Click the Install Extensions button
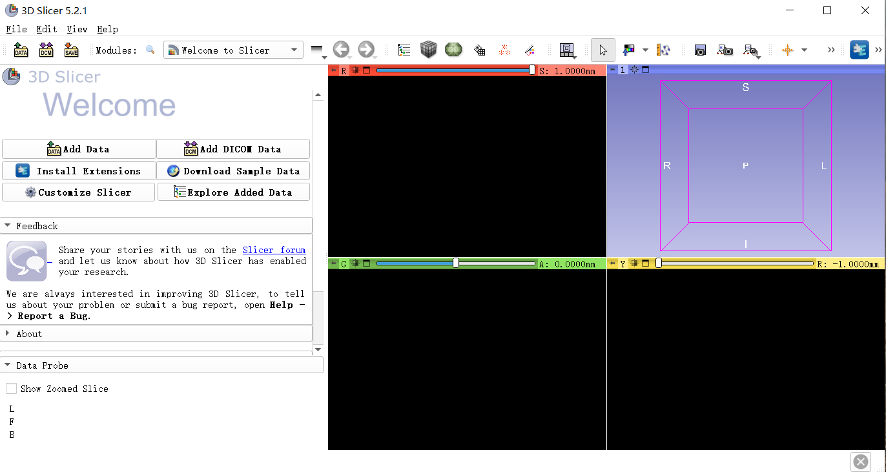 [x=79, y=171]
